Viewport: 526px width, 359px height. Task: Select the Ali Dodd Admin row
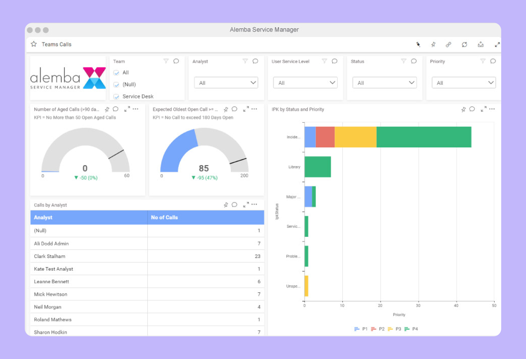point(147,244)
